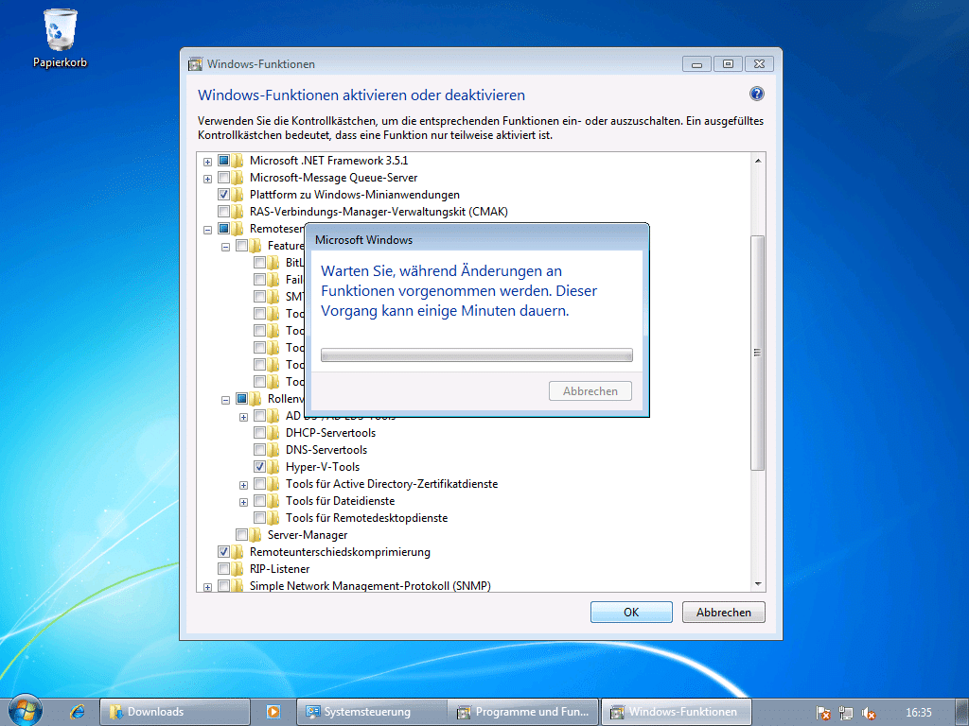This screenshot has width=969, height=726.
Task: Click the scrollbar down arrow of the feature list
Action: 758,583
